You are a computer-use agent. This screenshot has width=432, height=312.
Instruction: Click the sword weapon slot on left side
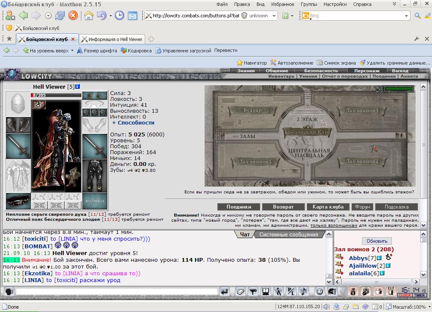point(18,146)
